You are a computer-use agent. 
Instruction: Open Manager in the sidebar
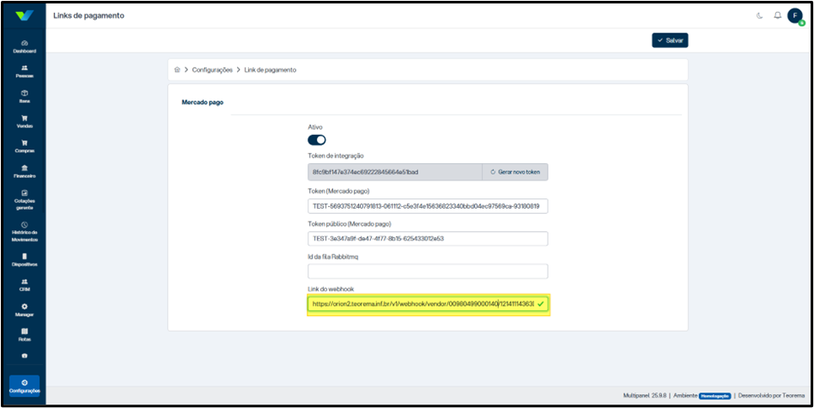coord(24,310)
